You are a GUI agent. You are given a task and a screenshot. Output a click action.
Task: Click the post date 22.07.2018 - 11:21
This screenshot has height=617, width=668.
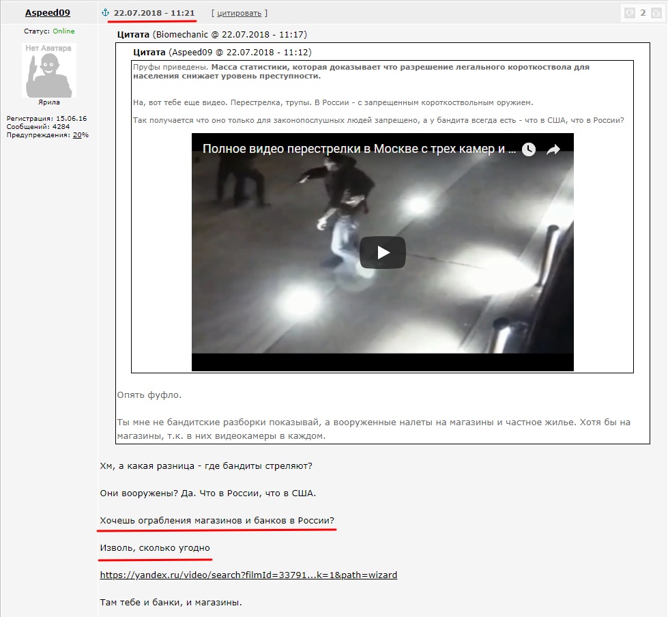[154, 13]
